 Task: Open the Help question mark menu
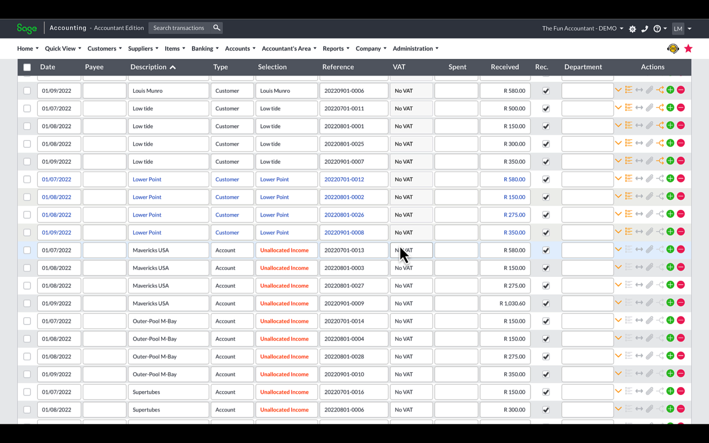click(x=657, y=29)
